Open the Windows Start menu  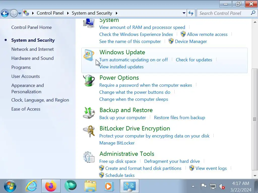pyautogui.click(x=10, y=186)
